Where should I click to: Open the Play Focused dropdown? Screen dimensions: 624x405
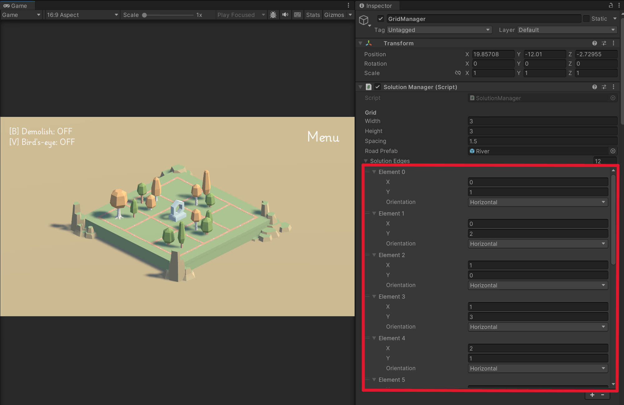pyautogui.click(x=241, y=15)
